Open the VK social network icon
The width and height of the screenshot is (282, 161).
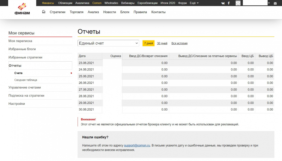pos(223,3)
